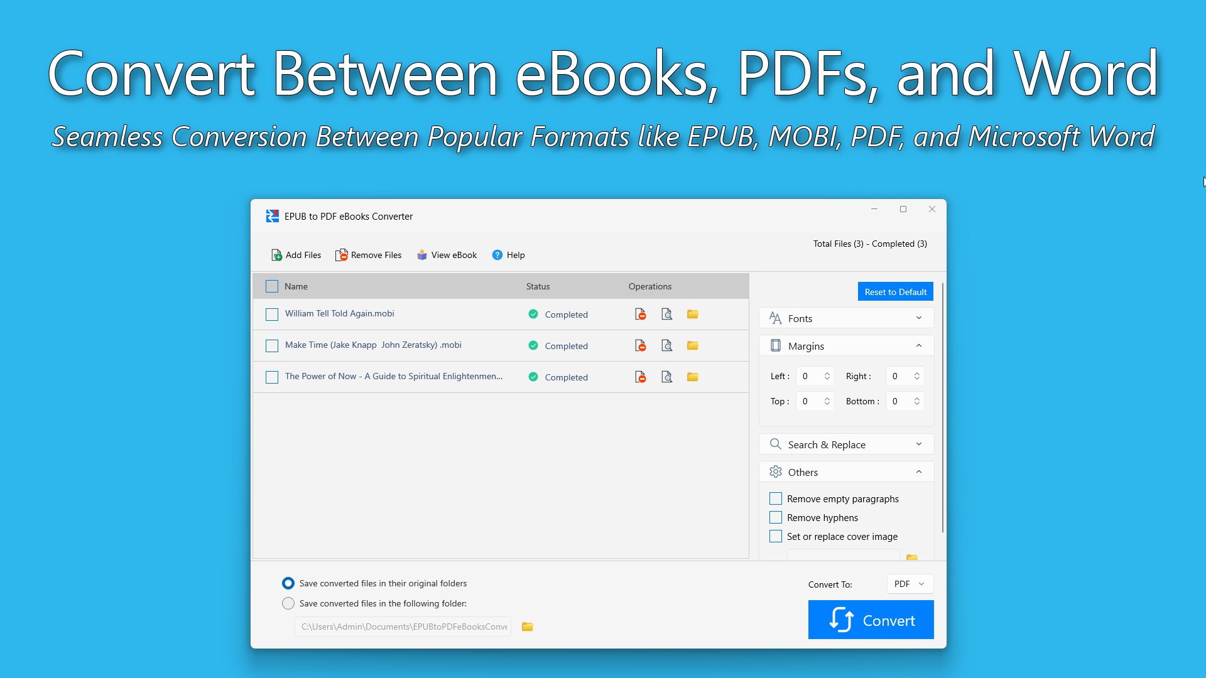Open output folder for The Power of Now

click(692, 377)
